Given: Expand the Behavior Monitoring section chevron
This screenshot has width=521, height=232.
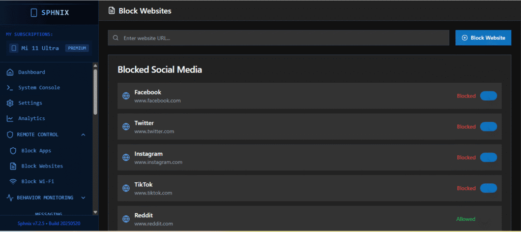Looking at the screenshot, I should 83,198.
